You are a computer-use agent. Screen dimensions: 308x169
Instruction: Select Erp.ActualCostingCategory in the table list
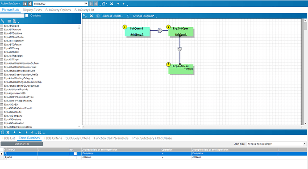[19, 78]
